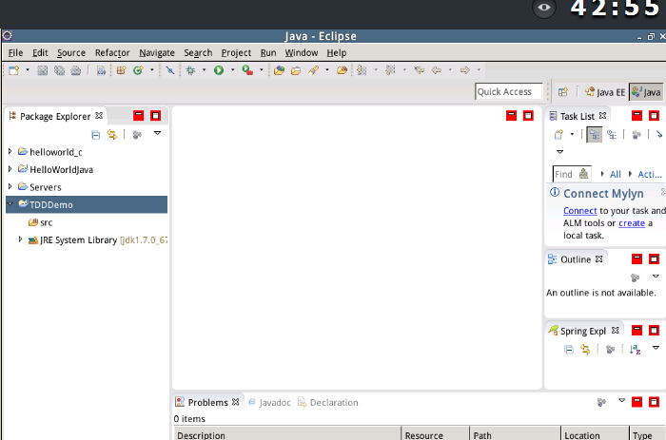Toggle the Categorized view in Task List
Image resolution: width=666 pixels, height=440 pixels.
tap(595, 135)
